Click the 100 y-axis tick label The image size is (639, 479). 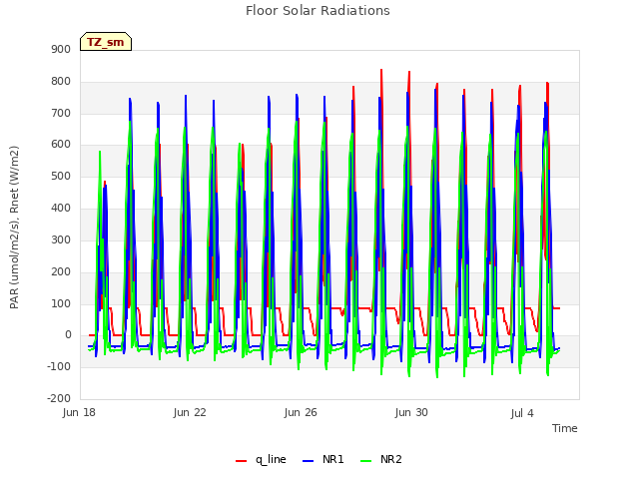tap(61, 303)
